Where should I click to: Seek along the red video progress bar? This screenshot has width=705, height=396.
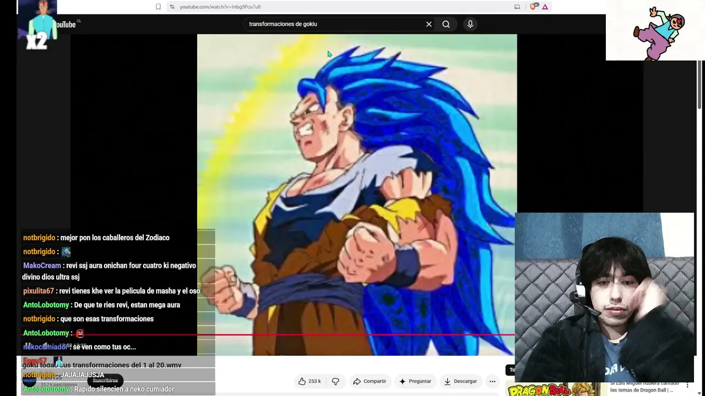coord(268,334)
